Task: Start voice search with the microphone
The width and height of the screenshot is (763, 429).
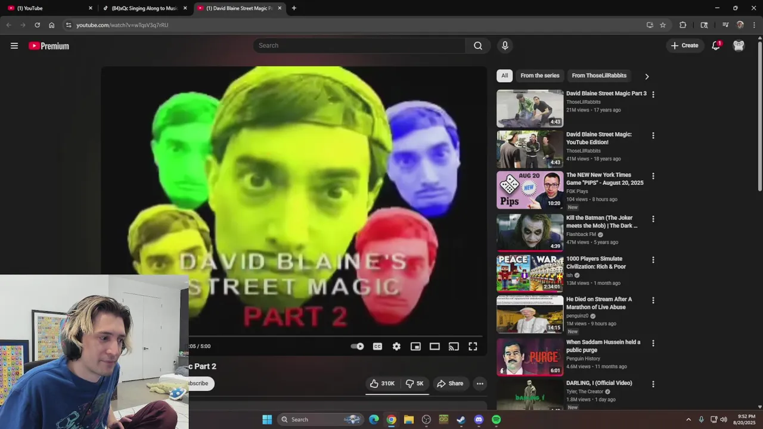Action: (505, 46)
